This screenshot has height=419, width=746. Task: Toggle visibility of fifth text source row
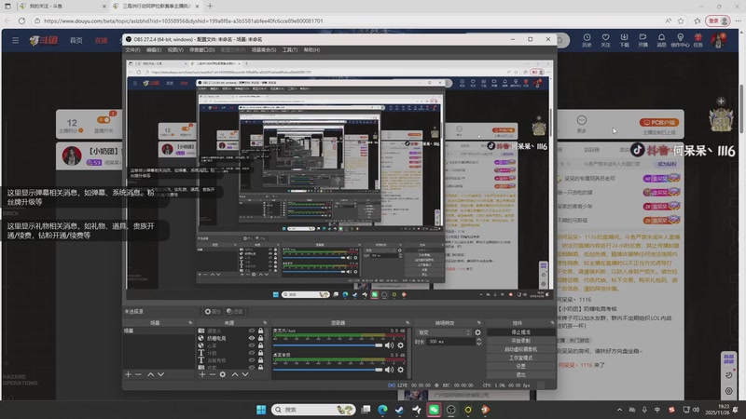(x=252, y=360)
